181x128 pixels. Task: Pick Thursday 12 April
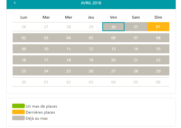tap(91, 49)
